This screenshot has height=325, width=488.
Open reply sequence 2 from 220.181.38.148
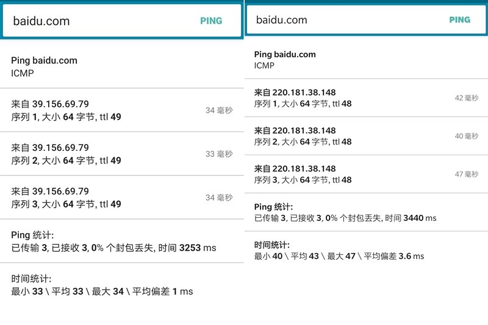click(x=367, y=136)
